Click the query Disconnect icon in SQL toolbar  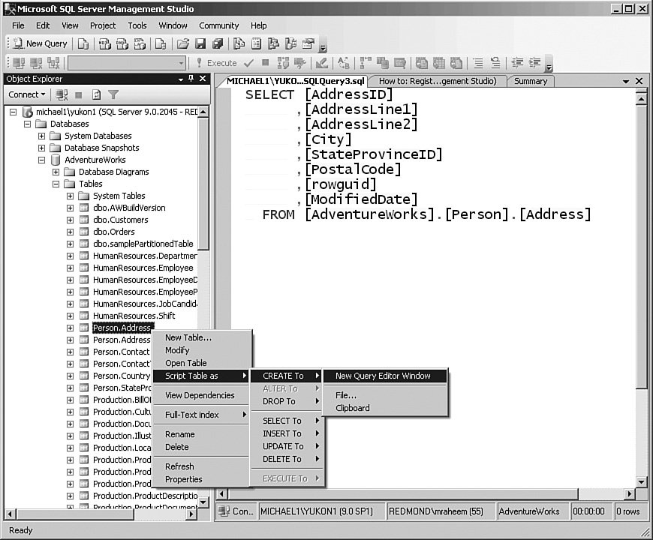36,63
